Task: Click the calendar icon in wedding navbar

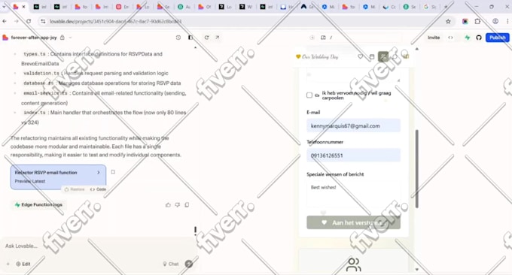Action: click(x=372, y=56)
